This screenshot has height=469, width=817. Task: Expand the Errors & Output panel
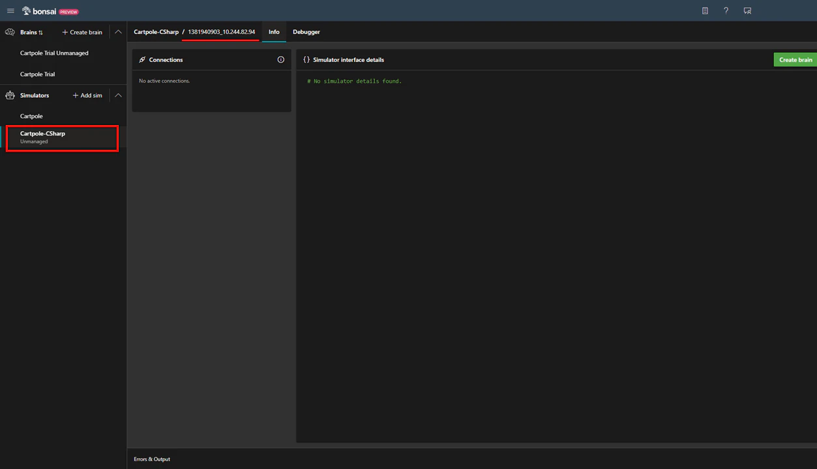pos(152,459)
